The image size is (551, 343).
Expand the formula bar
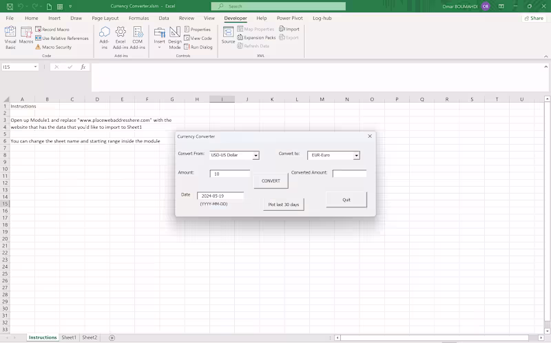pos(545,67)
